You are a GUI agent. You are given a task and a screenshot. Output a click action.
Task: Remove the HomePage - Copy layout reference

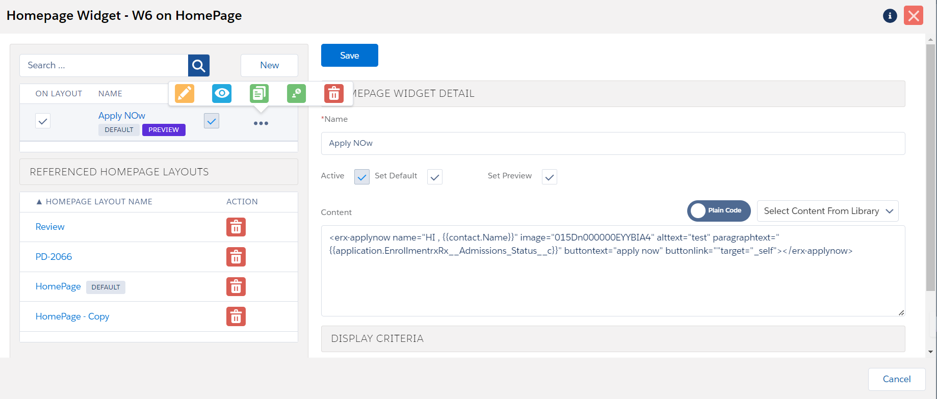click(x=236, y=316)
